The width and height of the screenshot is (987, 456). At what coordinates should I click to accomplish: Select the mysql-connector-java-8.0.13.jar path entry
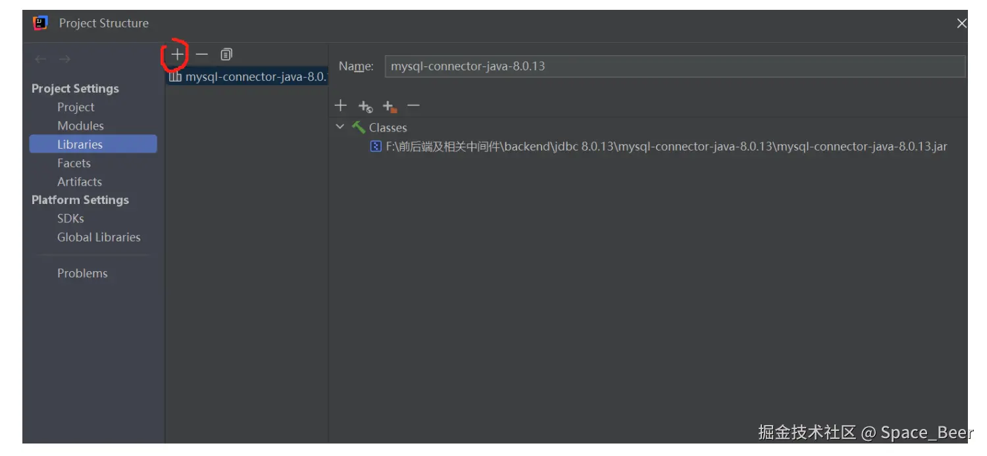pos(659,147)
